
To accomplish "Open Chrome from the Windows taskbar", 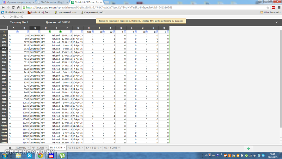I will (41, 155).
